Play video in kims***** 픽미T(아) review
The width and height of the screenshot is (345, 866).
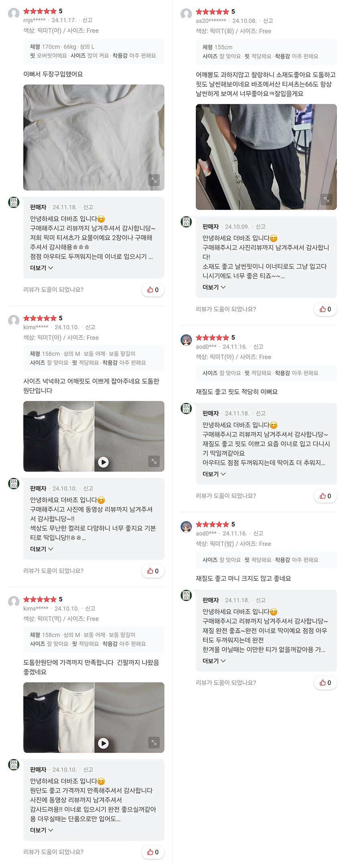[x=103, y=462]
